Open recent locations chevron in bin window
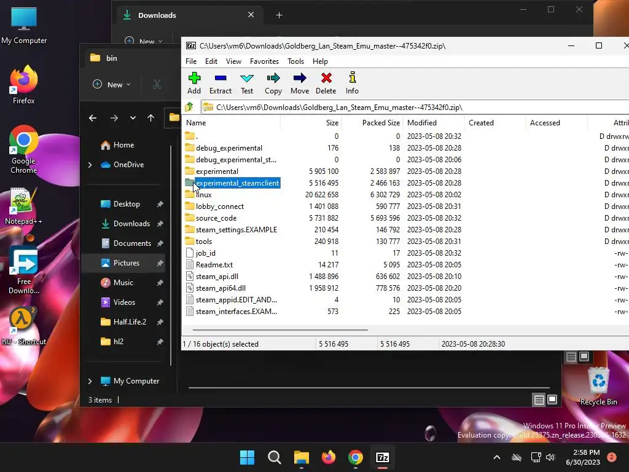Viewport: 629px width, 472px height. point(133,118)
